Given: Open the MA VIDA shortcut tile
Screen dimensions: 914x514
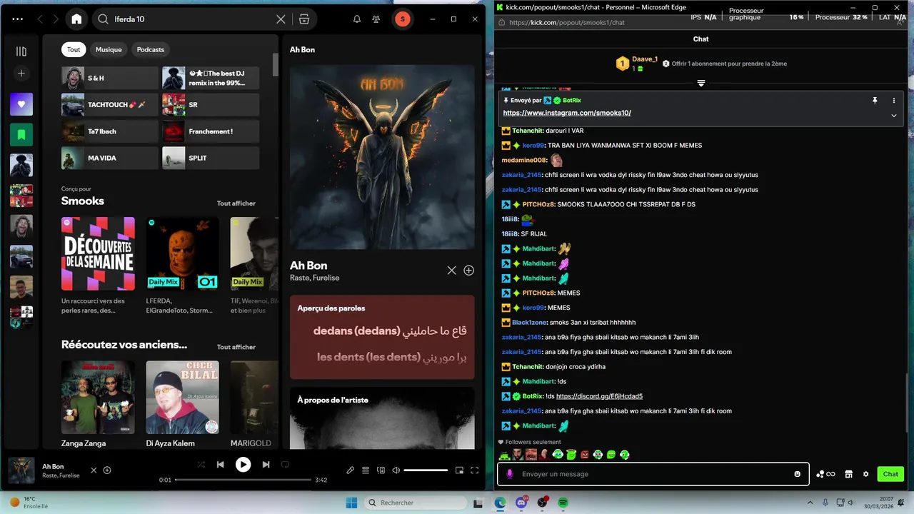Looking at the screenshot, I should [x=110, y=158].
